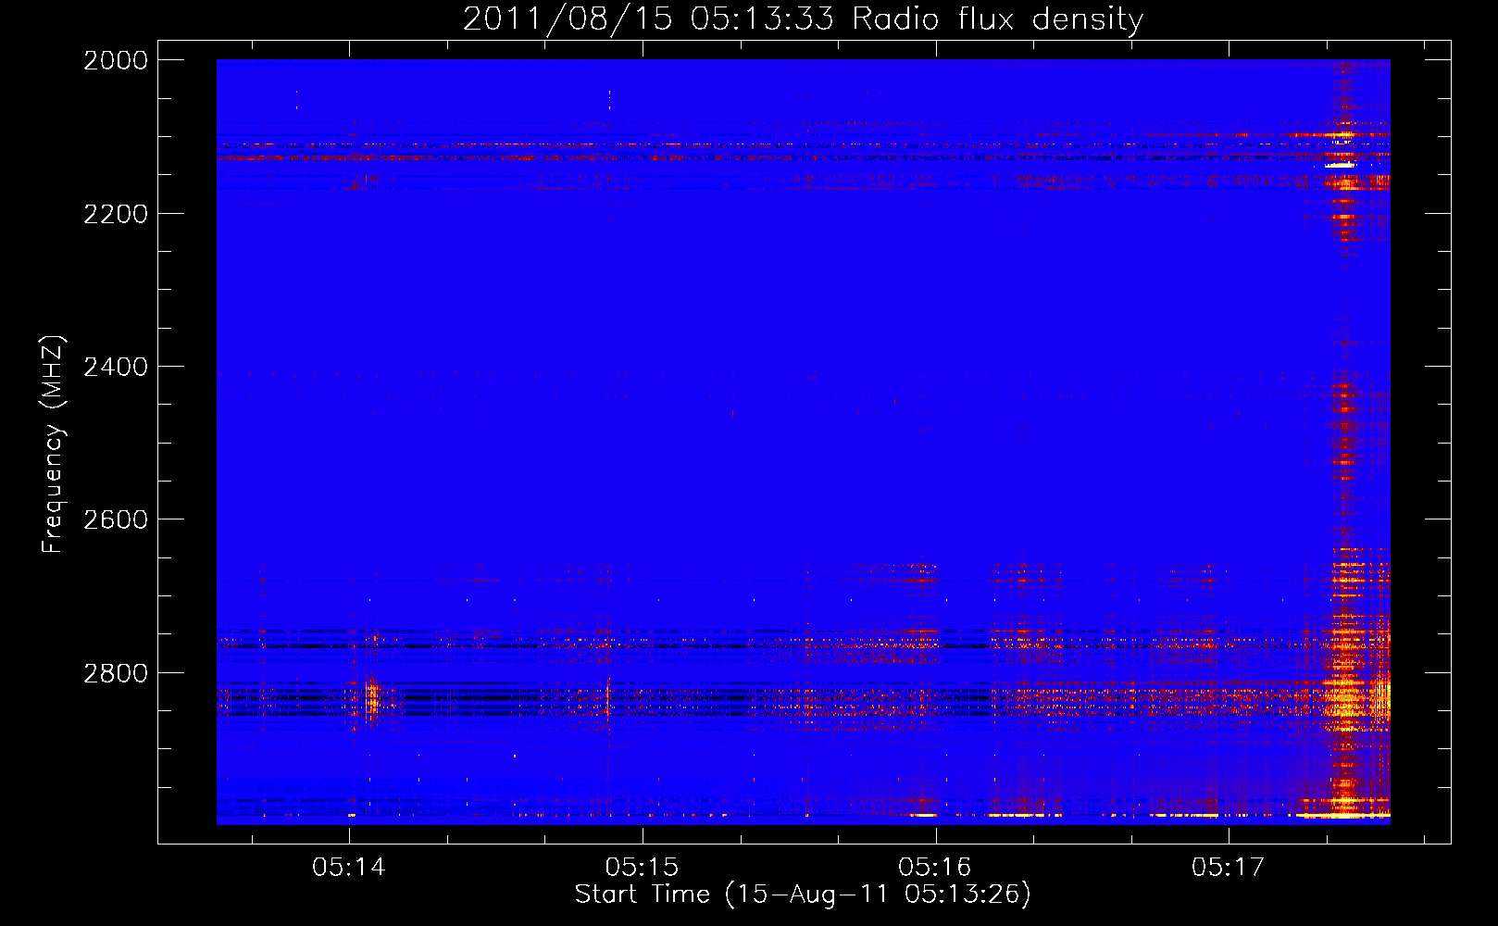Select the 2400 frequency tick label

pyautogui.click(x=116, y=367)
